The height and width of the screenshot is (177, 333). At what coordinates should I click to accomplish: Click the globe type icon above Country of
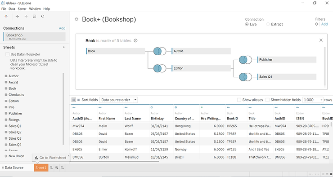tap(176, 107)
